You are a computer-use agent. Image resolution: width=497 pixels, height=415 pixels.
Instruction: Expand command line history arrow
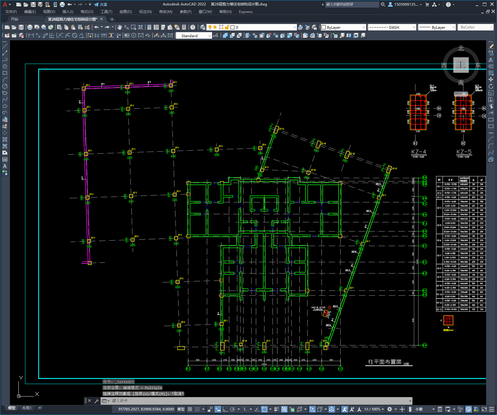(x=410, y=401)
